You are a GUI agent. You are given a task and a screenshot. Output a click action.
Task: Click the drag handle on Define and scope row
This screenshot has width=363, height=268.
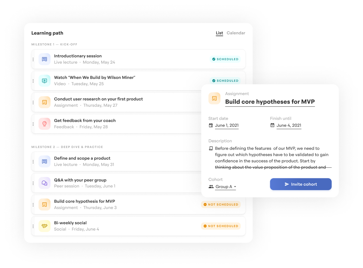click(x=33, y=162)
